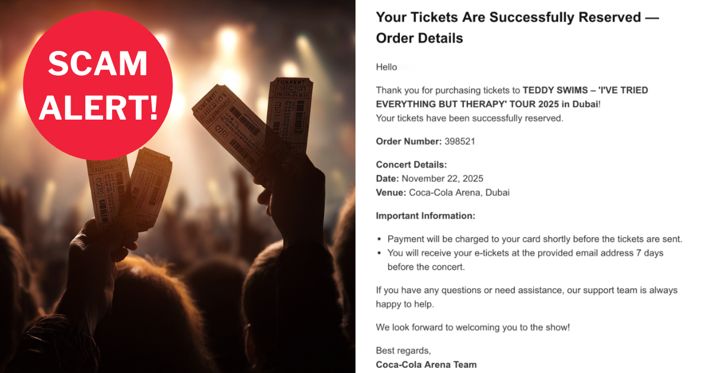Click the "Coca-Cola Arena Team" signature
The height and width of the screenshot is (373, 711).
click(x=426, y=365)
